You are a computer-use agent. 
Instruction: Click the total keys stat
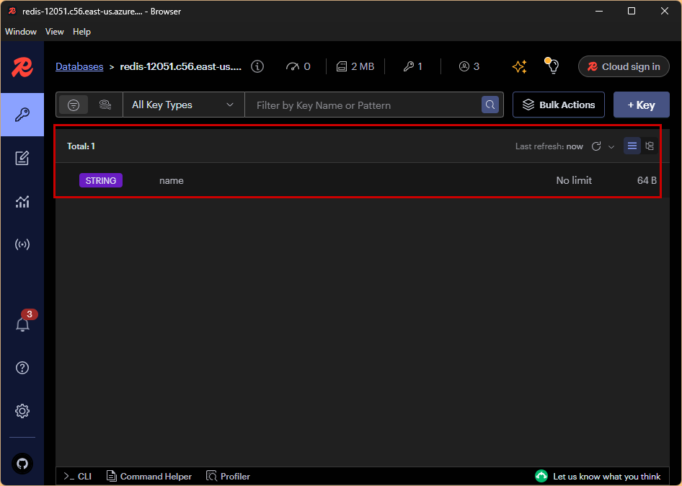[x=413, y=66]
